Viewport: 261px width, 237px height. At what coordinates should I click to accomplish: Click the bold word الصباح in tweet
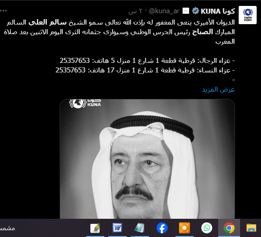[x=203, y=32]
